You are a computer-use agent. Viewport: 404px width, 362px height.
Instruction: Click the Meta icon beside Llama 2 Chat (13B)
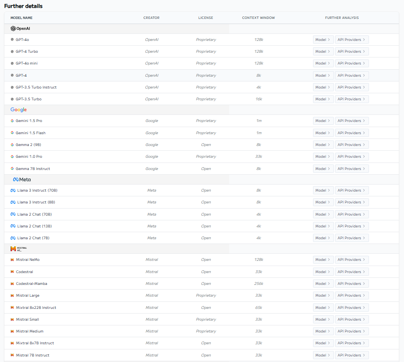(x=13, y=226)
